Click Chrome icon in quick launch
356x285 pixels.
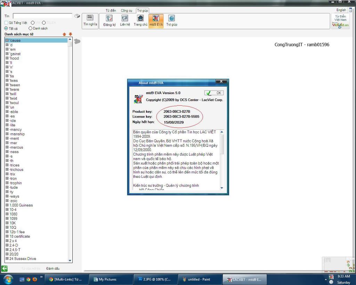coord(29,279)
